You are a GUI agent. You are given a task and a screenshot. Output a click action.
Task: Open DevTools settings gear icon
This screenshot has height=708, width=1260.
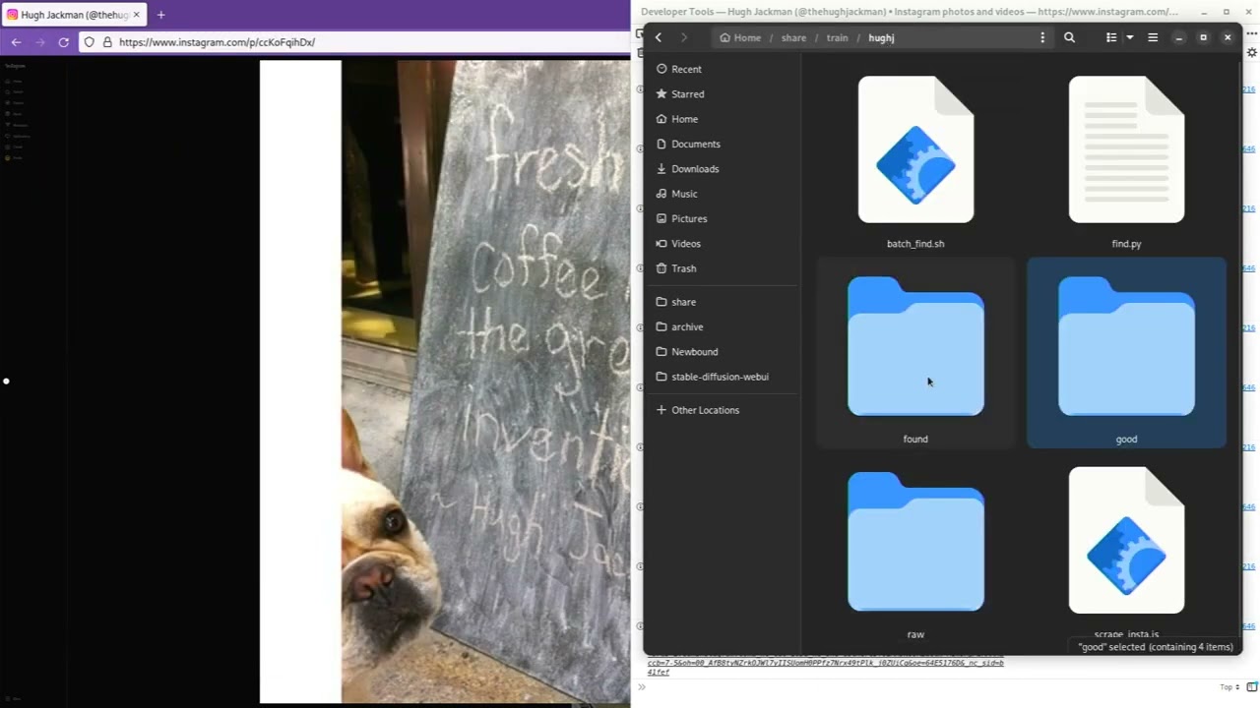pos(1252,52)
